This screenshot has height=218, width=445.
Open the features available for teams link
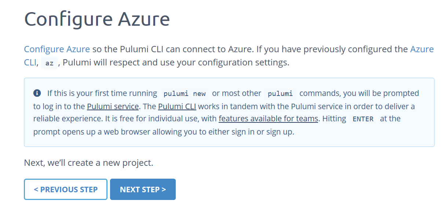(268, 118)
